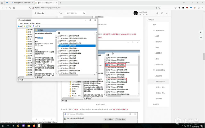Click the site search input field
The height and width of the screenshot is (128, 205).
(x=74, y=13)
